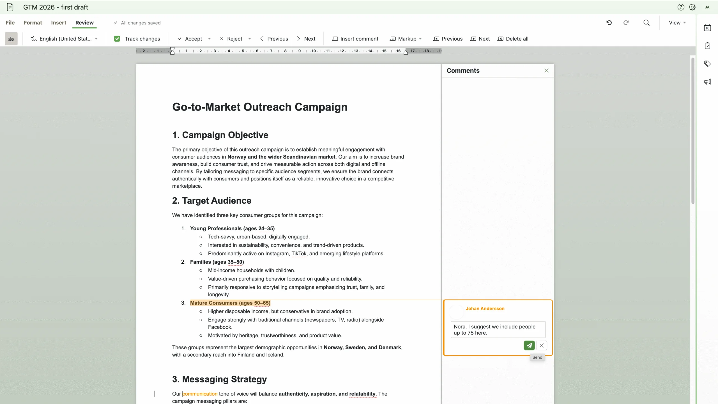718x404 pixels.
Task: Click the undo arrow icon
Action: click(x=609, y=23)
